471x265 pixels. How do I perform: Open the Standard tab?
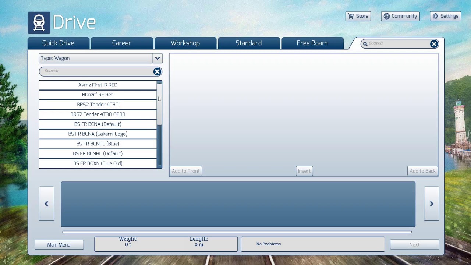(249, 43)
